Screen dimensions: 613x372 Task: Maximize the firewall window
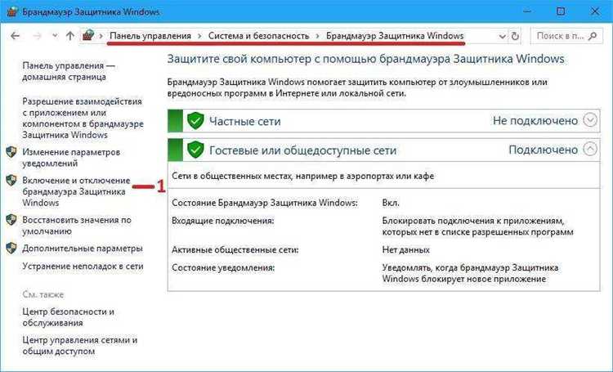pos(561,11)
